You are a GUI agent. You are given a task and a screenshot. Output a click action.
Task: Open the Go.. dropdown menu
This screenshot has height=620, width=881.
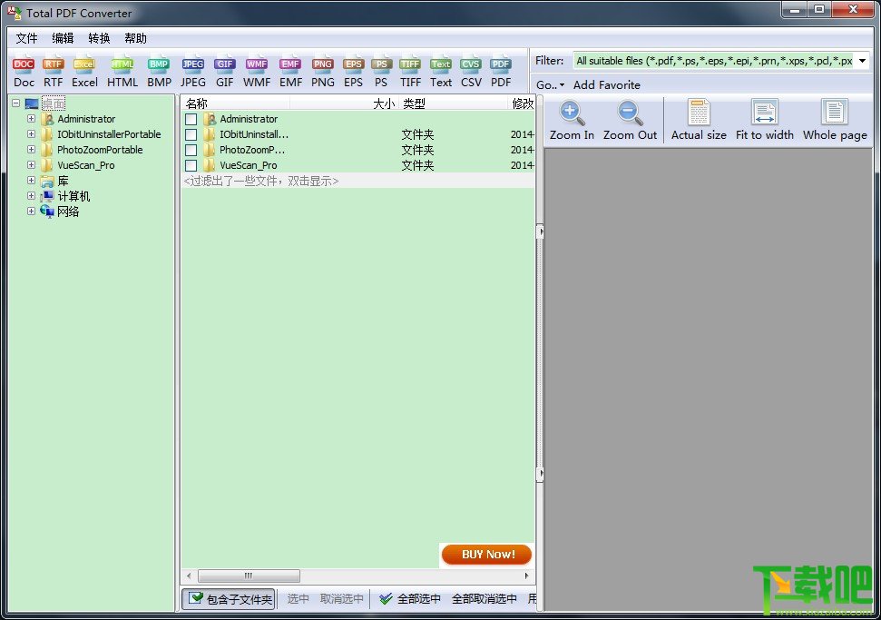(550, 85)
